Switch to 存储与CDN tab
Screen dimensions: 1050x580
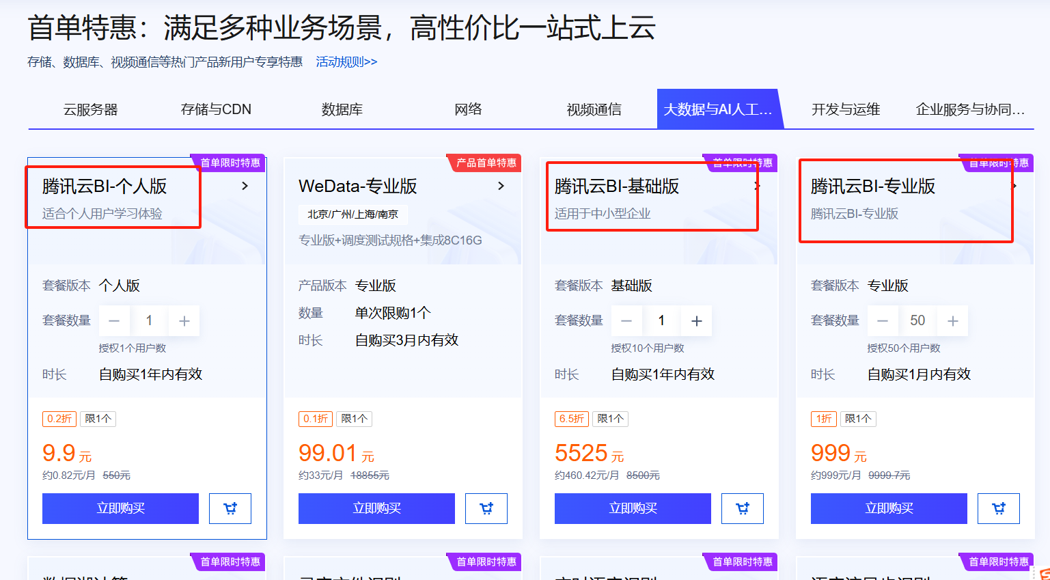(216, 109)
